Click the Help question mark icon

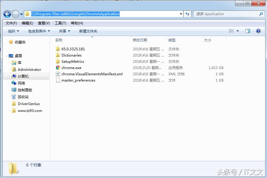pos(258,31)
